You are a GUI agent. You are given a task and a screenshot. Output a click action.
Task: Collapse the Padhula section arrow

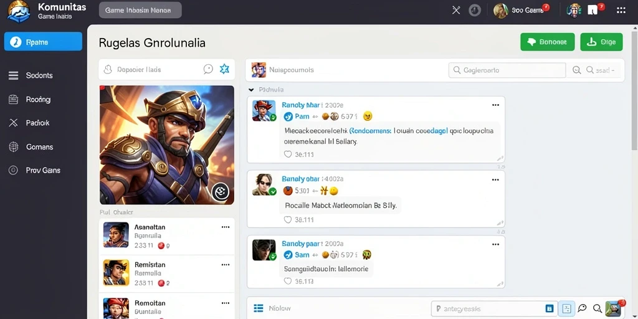click(251, 90)
